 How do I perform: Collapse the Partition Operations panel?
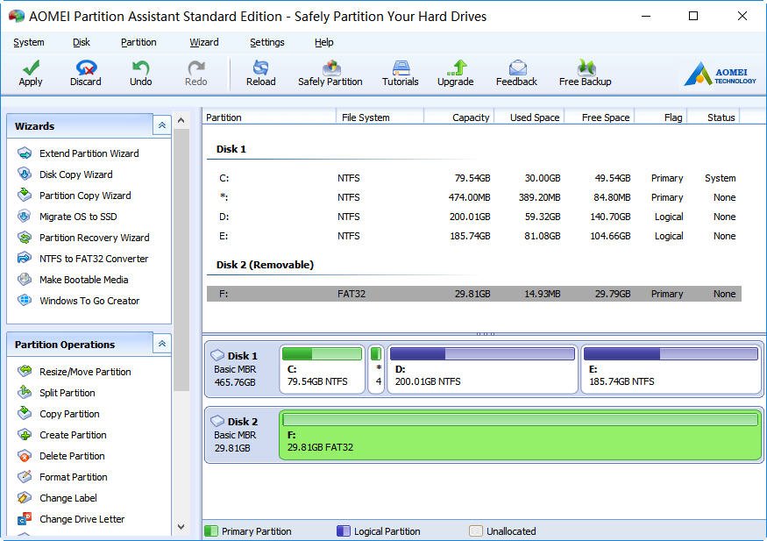tap(162, 344)
